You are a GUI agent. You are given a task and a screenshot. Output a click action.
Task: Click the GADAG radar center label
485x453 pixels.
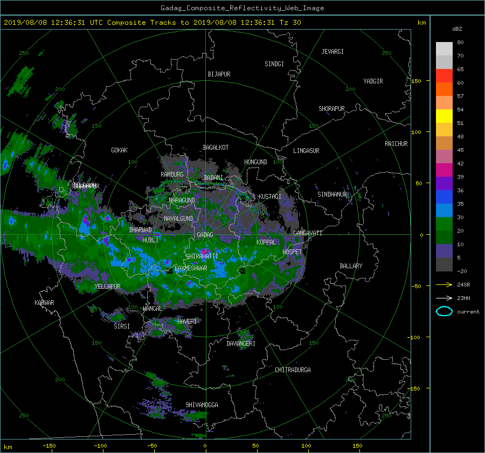tap(205, 235)
